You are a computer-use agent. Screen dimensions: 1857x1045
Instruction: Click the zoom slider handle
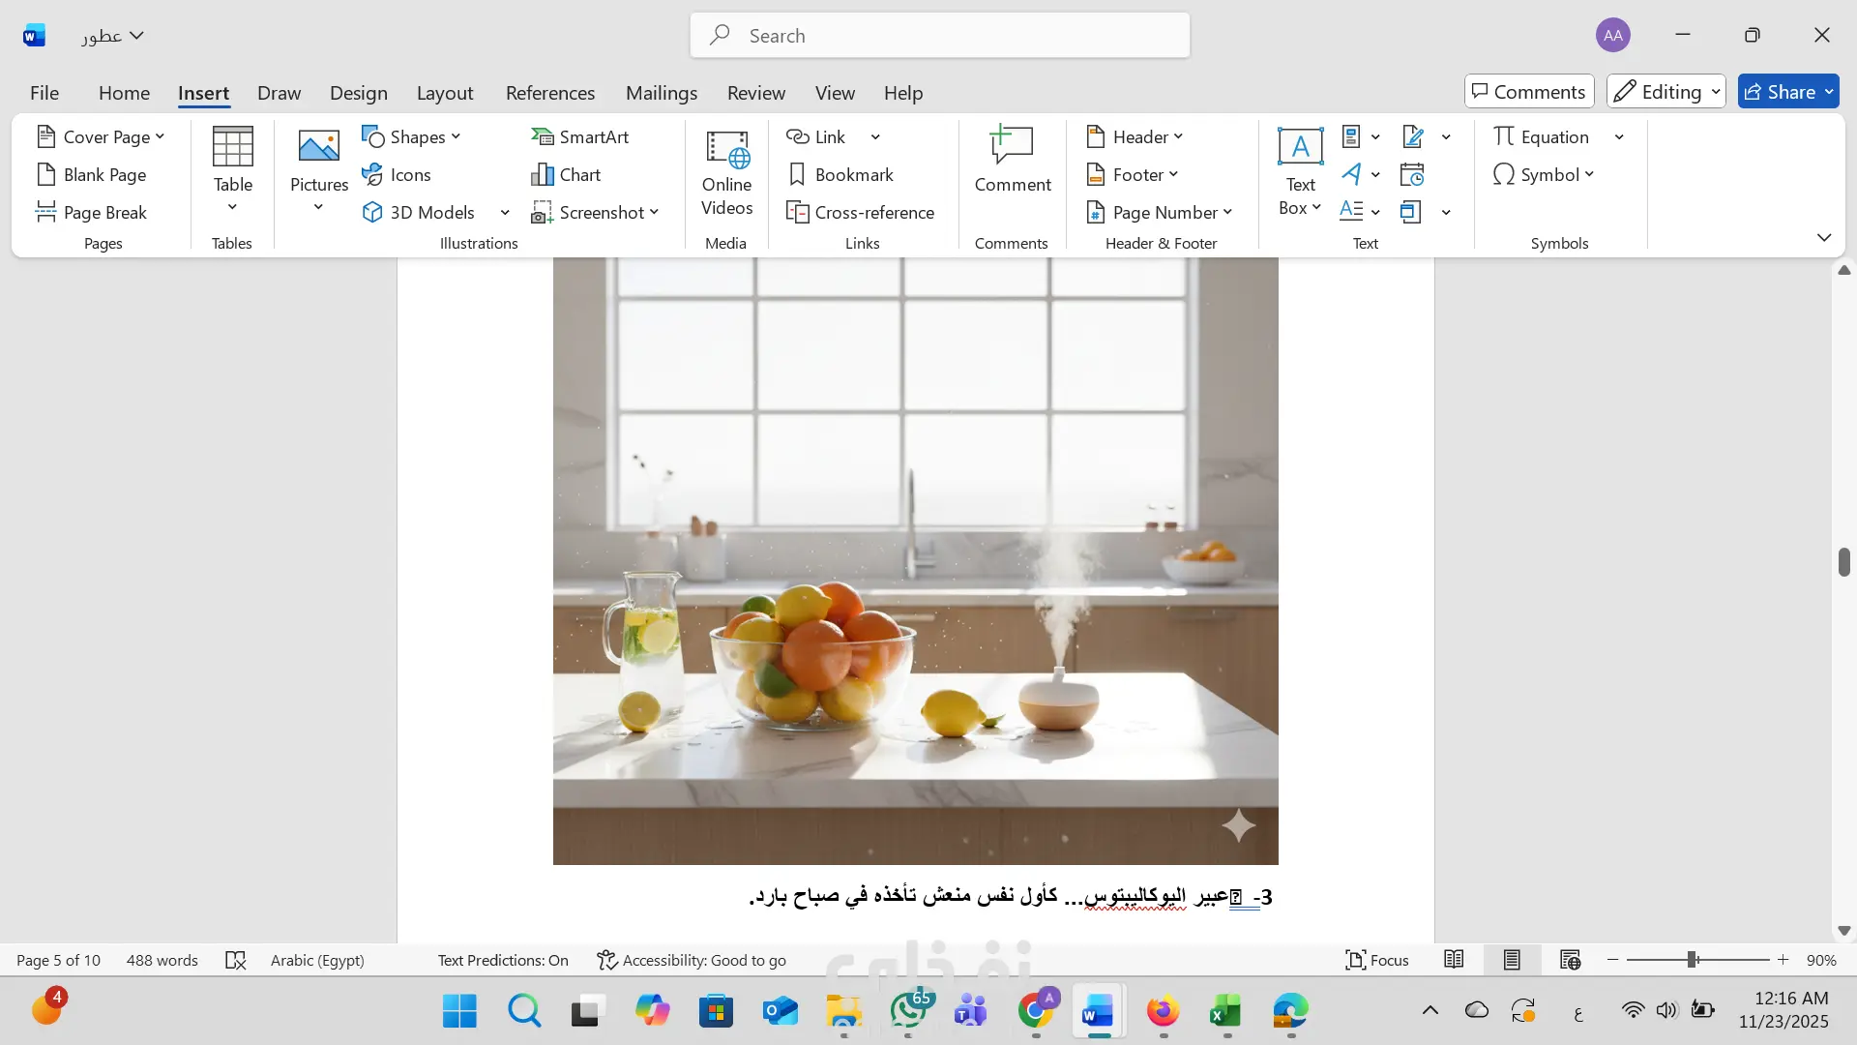coord(1693,960)
